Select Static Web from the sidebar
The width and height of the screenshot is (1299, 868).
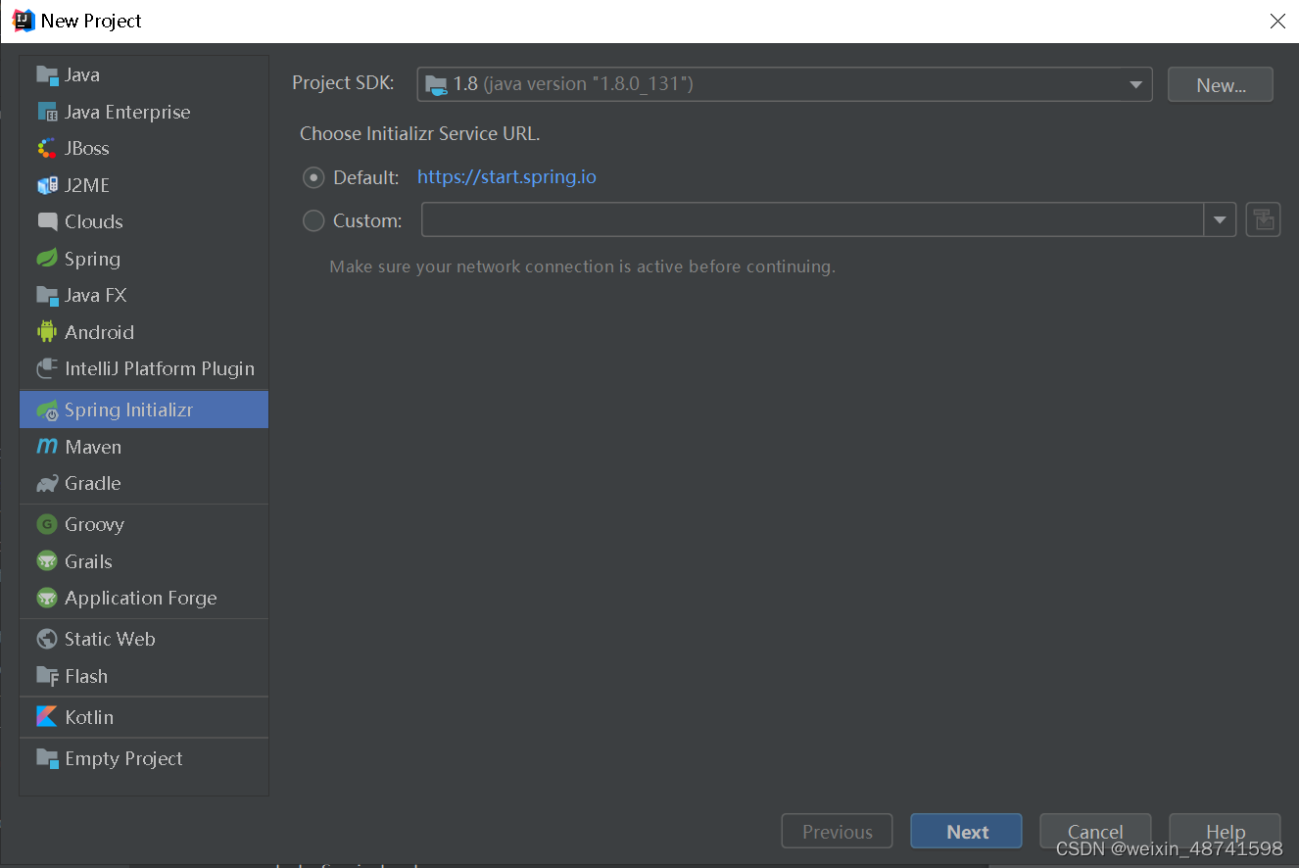coord(109,639)
